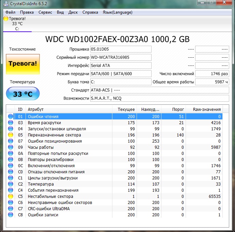Click the Порог column header

[174, 110]
